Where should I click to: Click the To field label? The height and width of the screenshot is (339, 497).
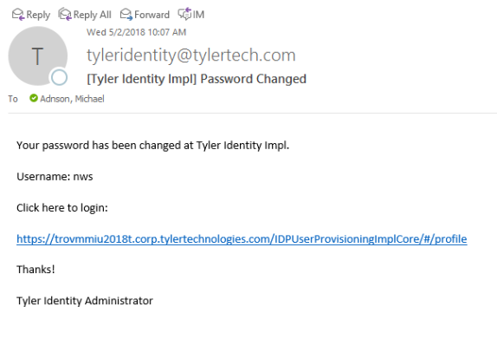pyautogui.click(x=13, y=99)
